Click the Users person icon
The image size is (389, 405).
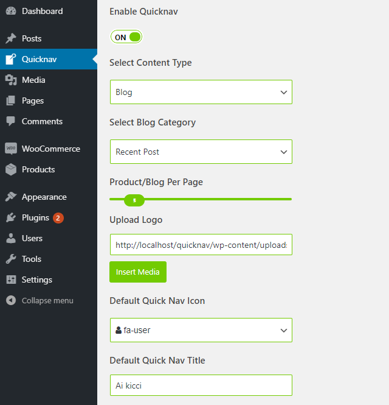11,238
